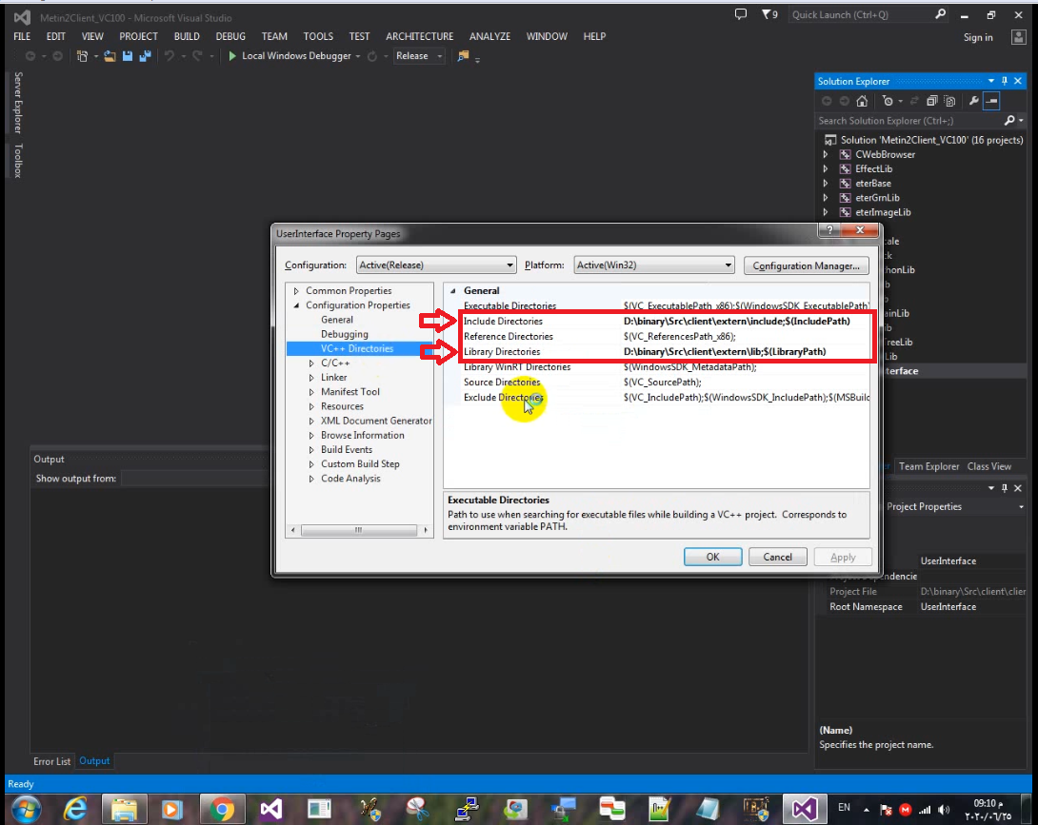
Task: Expand the Common Properties node
Action: tap(296, 291)
